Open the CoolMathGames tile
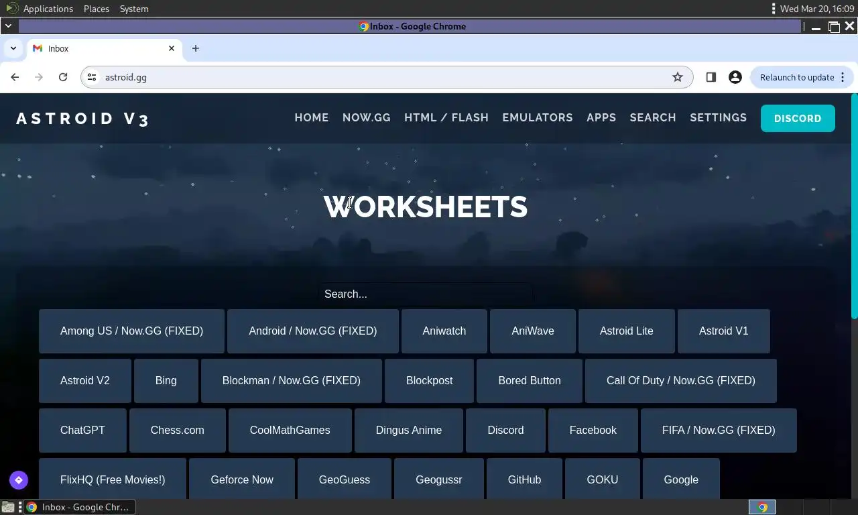 [x=290, y=430]
